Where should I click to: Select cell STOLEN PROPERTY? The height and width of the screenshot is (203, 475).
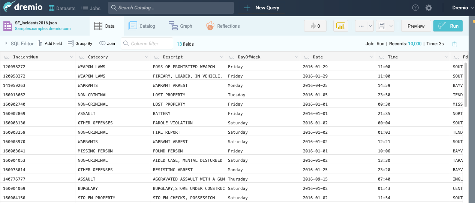pos(112,198)
